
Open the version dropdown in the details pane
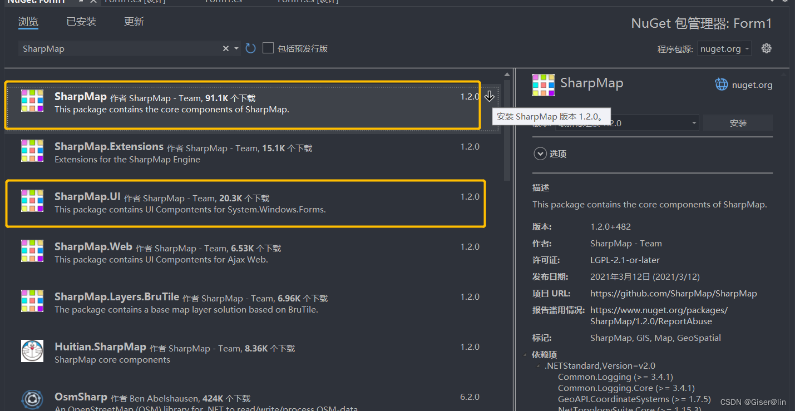[693, 122]
